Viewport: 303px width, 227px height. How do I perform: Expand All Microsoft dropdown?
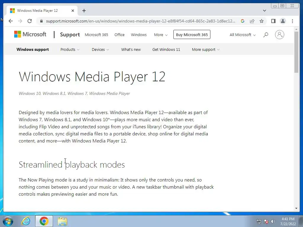pos(243,35)
